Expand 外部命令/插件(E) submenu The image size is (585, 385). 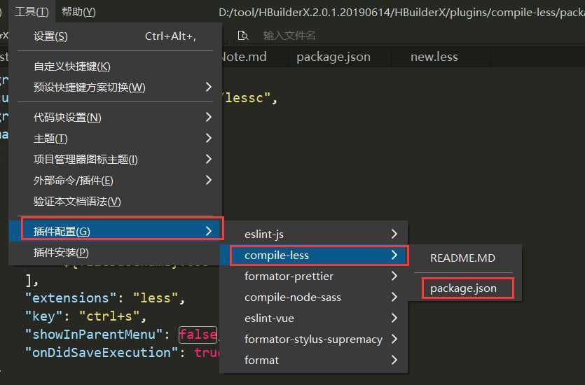coord(116,181)
